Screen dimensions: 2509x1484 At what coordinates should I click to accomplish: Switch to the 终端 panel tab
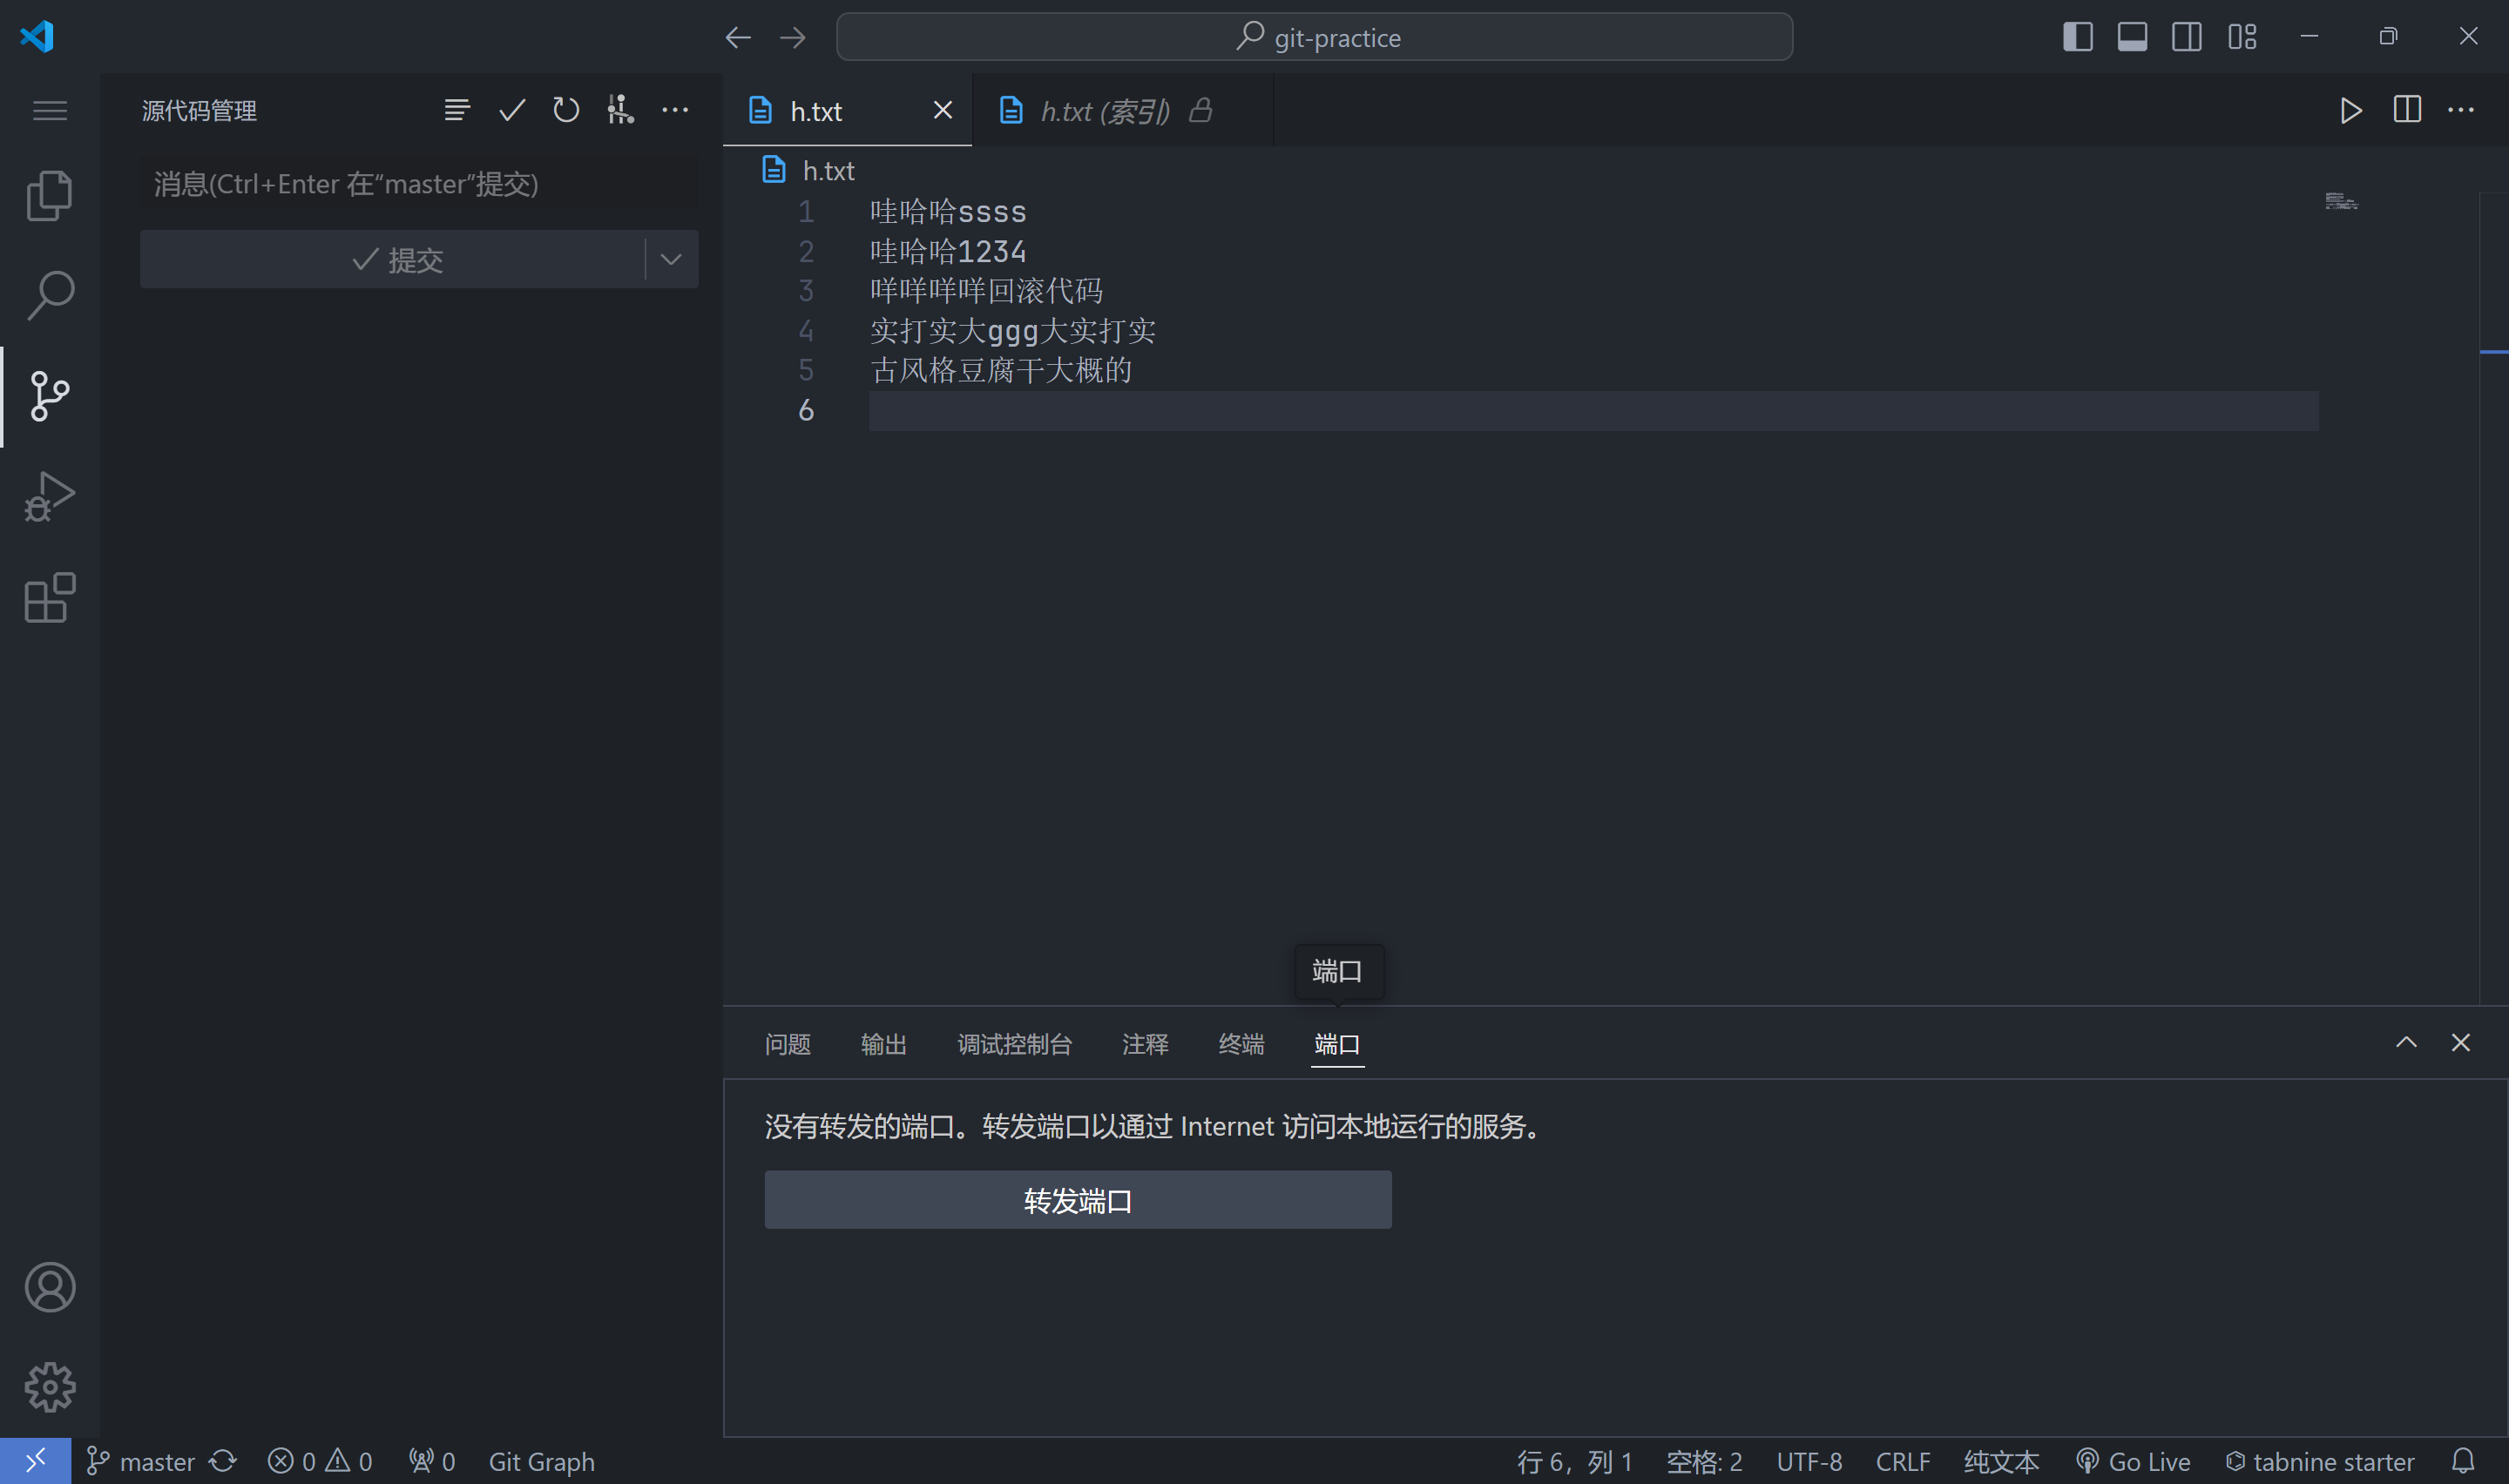(1241, 1044)
